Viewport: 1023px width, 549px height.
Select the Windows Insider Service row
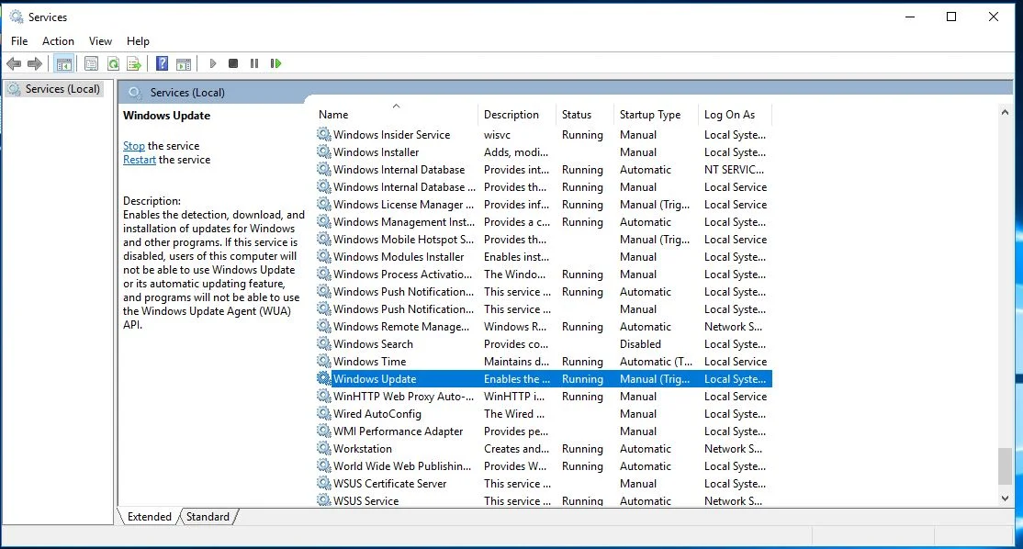click(544, 134)
